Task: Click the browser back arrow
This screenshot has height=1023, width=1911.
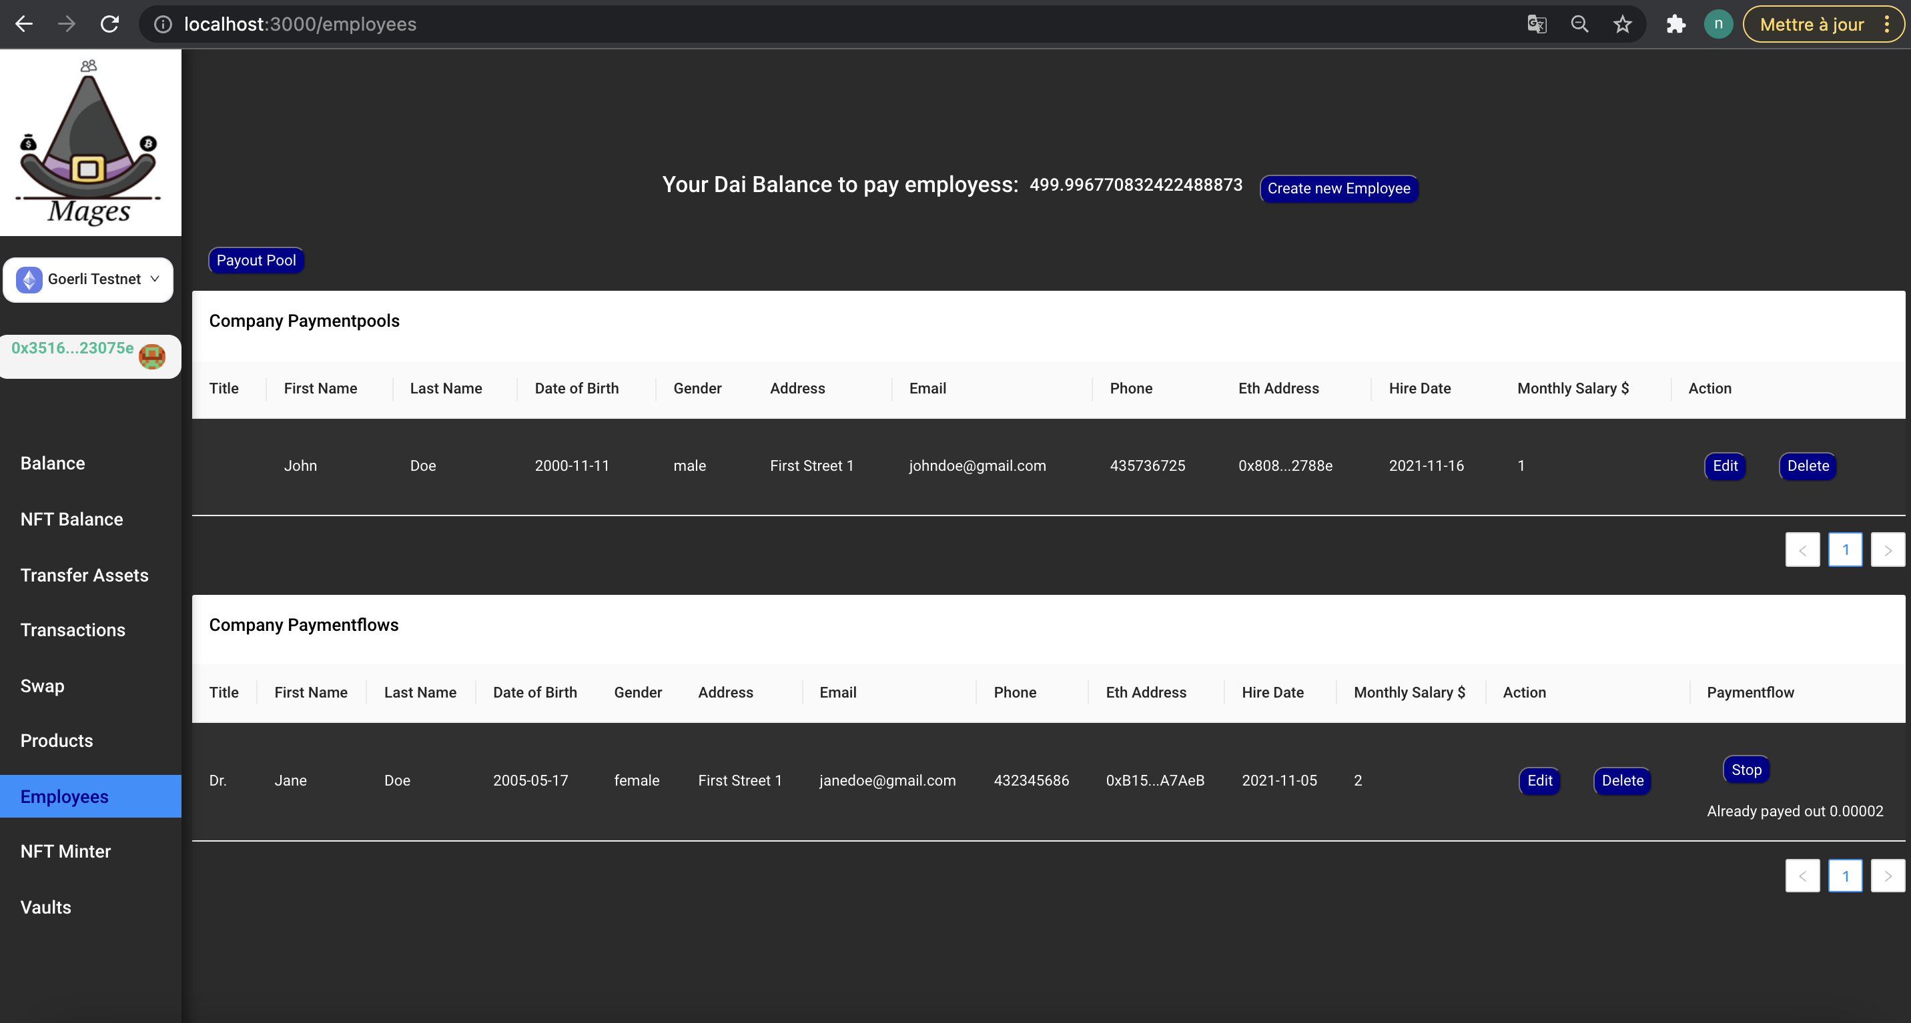Action: point(24,24)
